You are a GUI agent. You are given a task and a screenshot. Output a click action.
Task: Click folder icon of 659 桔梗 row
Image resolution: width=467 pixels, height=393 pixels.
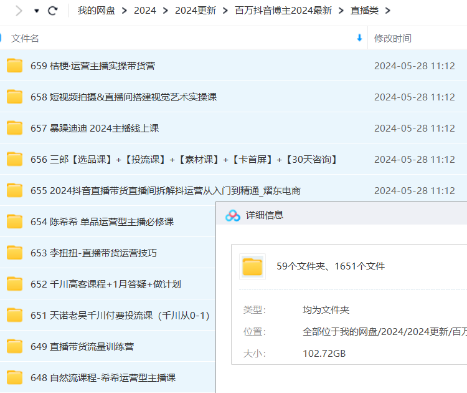tap(14, 65)
